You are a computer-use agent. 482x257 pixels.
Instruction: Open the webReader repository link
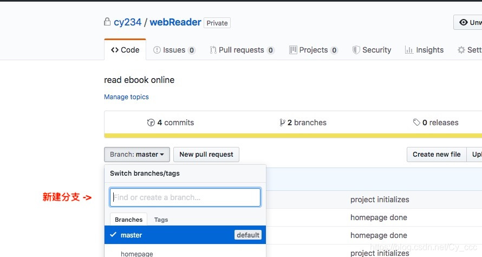click(175, 22)
